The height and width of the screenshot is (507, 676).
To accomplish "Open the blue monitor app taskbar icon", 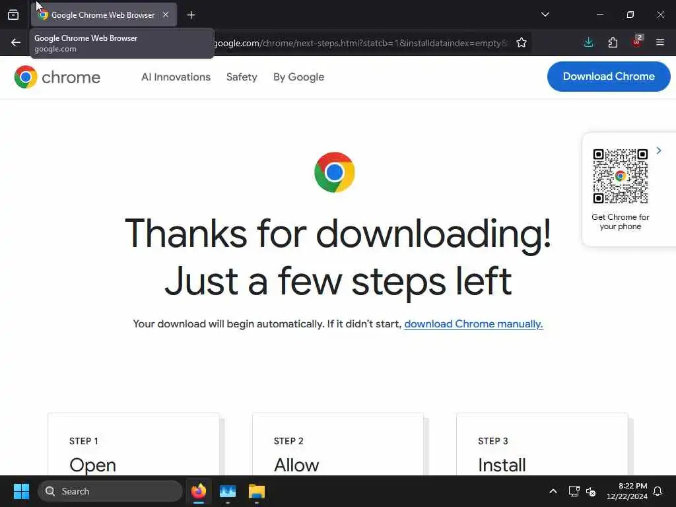I will point(228,491).
